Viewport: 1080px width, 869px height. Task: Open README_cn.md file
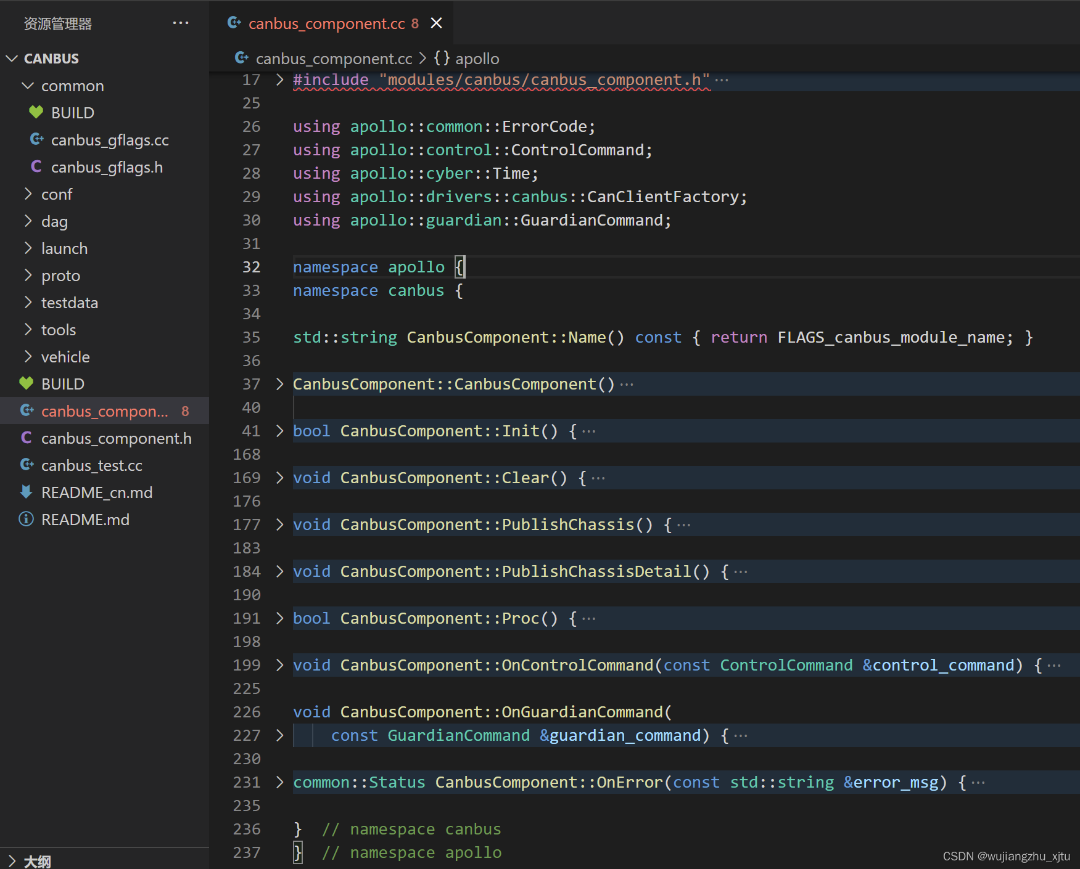point(97,492)
